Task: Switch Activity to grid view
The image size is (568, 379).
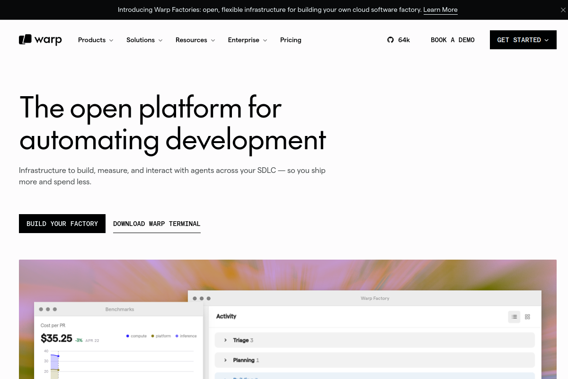Action: (x=528, y=317)
